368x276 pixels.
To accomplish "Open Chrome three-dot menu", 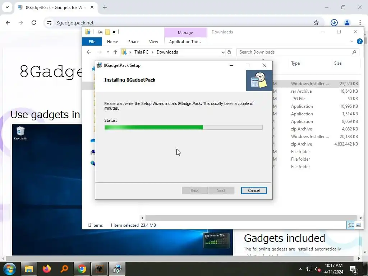I will (x=360, y=23).
